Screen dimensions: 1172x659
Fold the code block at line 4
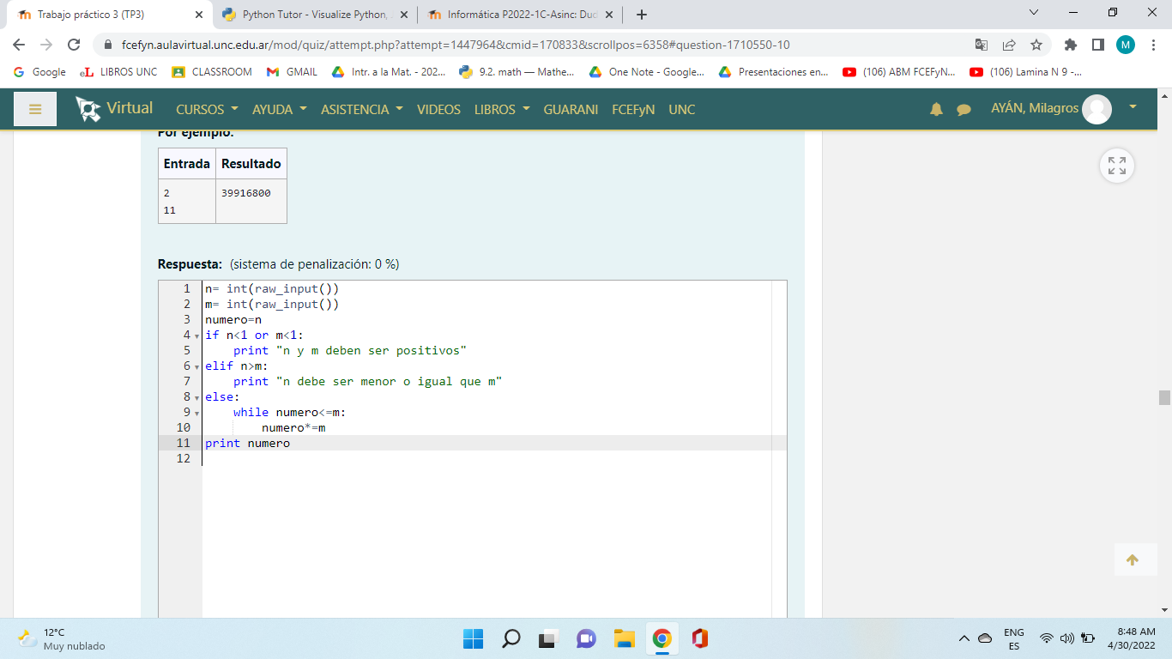[197, 336]
